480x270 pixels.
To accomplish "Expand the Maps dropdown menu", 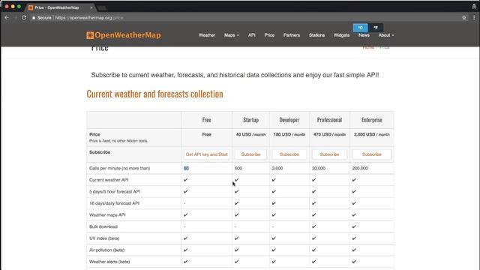I will coord(232,35).
